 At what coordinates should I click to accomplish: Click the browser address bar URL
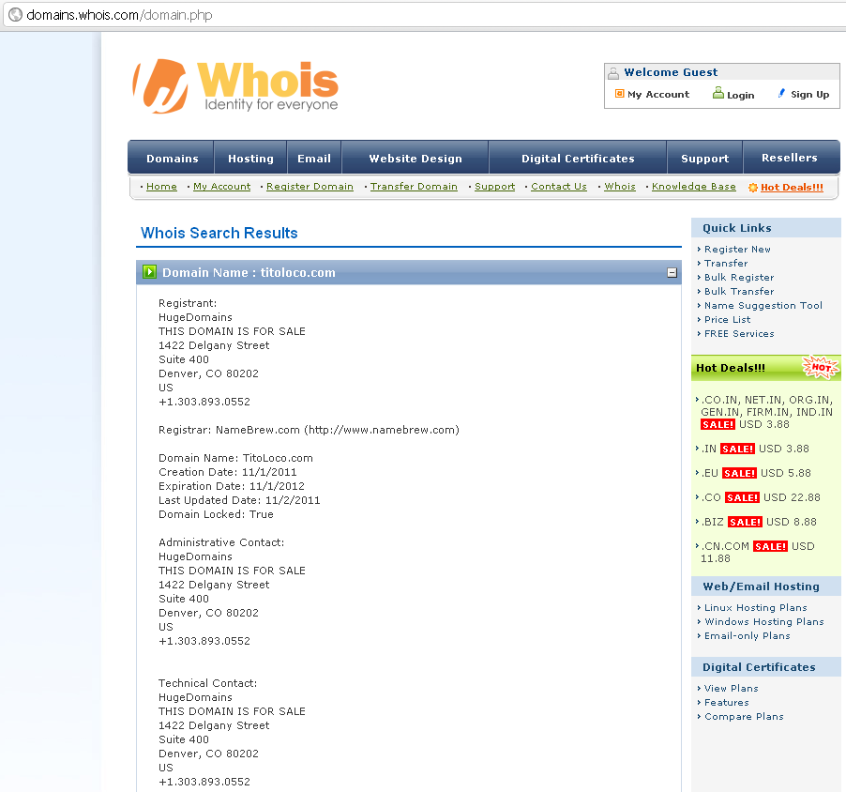(119, 15)
